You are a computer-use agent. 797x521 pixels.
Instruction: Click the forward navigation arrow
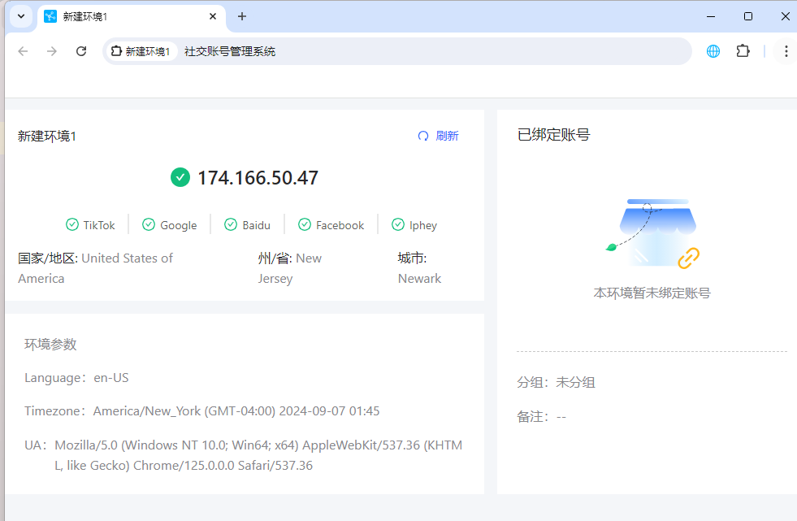coord(51,50)
